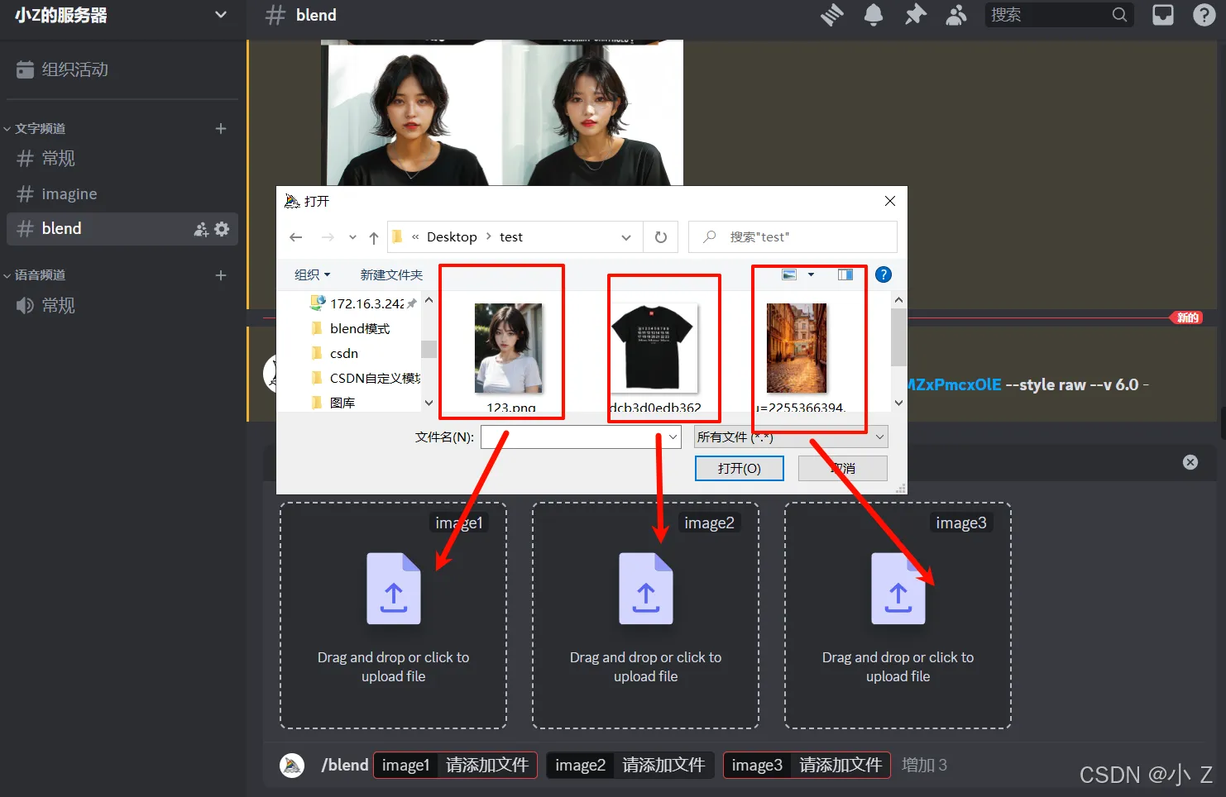Toggle the preview pane in file dialog
Viewport: 1226px width, 797px height.
845,274
